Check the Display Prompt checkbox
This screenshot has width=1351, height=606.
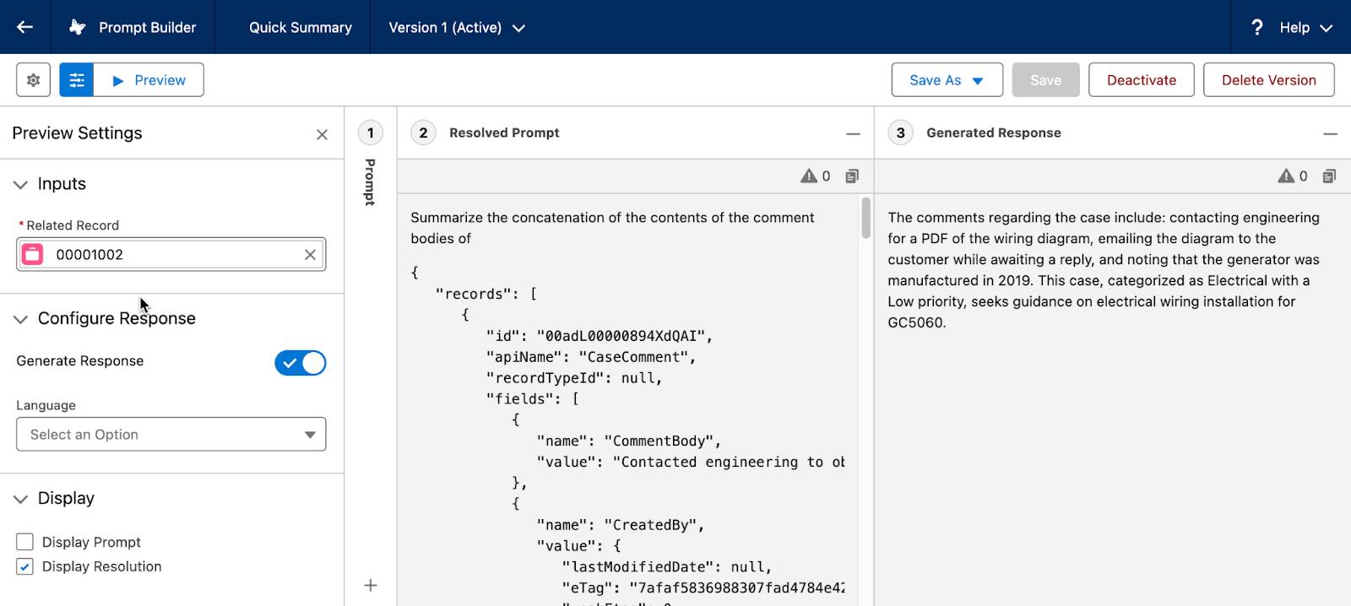[24, 542]
